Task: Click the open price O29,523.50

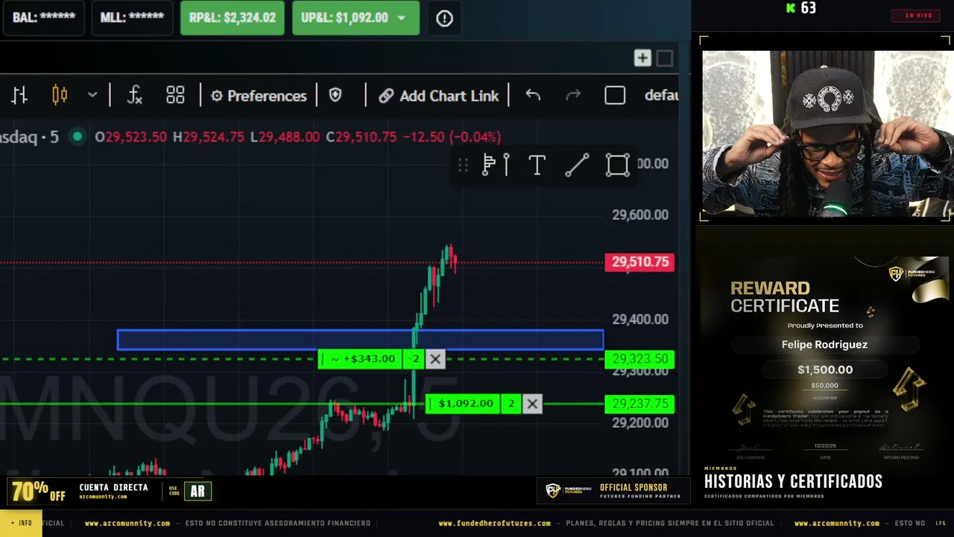Action: (130, 137)
